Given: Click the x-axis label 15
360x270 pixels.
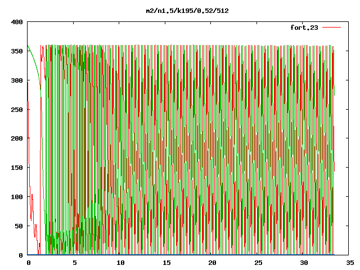Looking at the screenshot, I should click(x=166, y=263).
